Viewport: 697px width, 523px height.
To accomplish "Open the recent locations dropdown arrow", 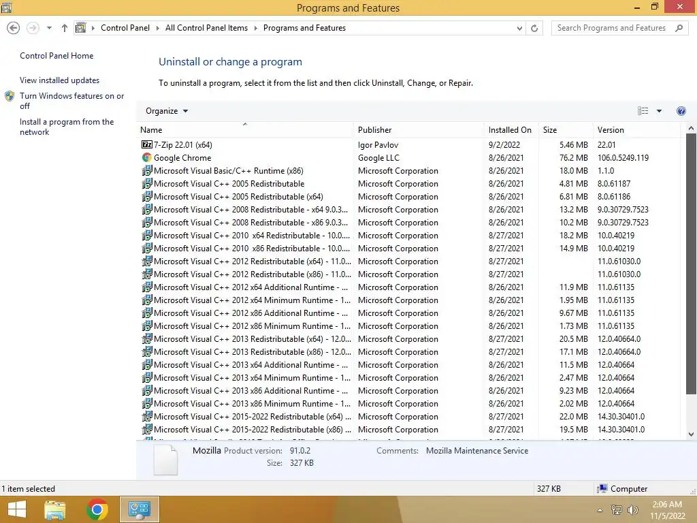I will coord(49,28).
